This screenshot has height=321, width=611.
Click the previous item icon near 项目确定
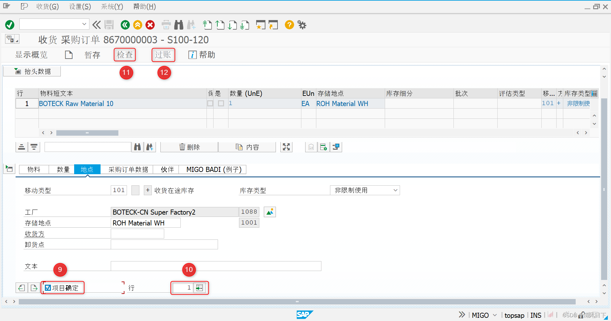point(21,288)
